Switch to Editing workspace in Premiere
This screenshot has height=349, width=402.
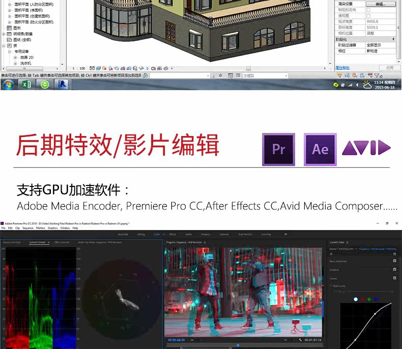coord(141,234)
